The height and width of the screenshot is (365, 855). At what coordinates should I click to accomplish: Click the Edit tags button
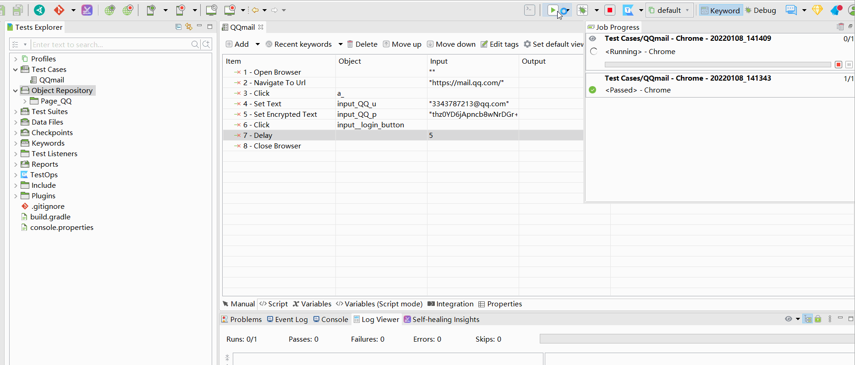pos(499,44)
